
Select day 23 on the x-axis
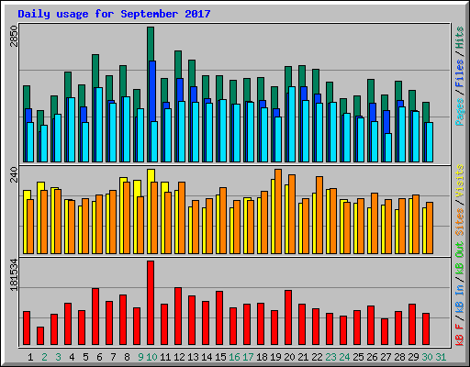(x=330, y=357)
